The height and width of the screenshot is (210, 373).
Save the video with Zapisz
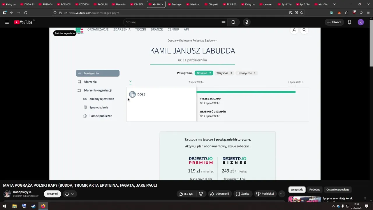(242, 194)
